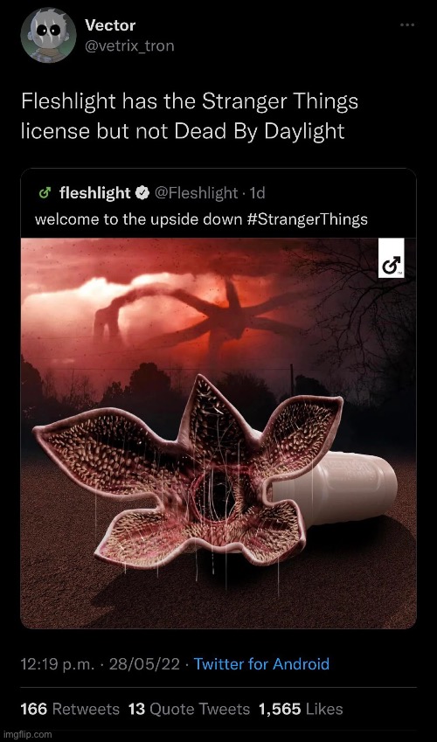View the 1,565 Likes list
The width and height of the screenshot is (437, 742).
(301, 709)
